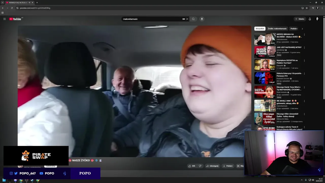Click install/cast icon in address bar
Screen dimensions: 325x183
coord(302,8)
